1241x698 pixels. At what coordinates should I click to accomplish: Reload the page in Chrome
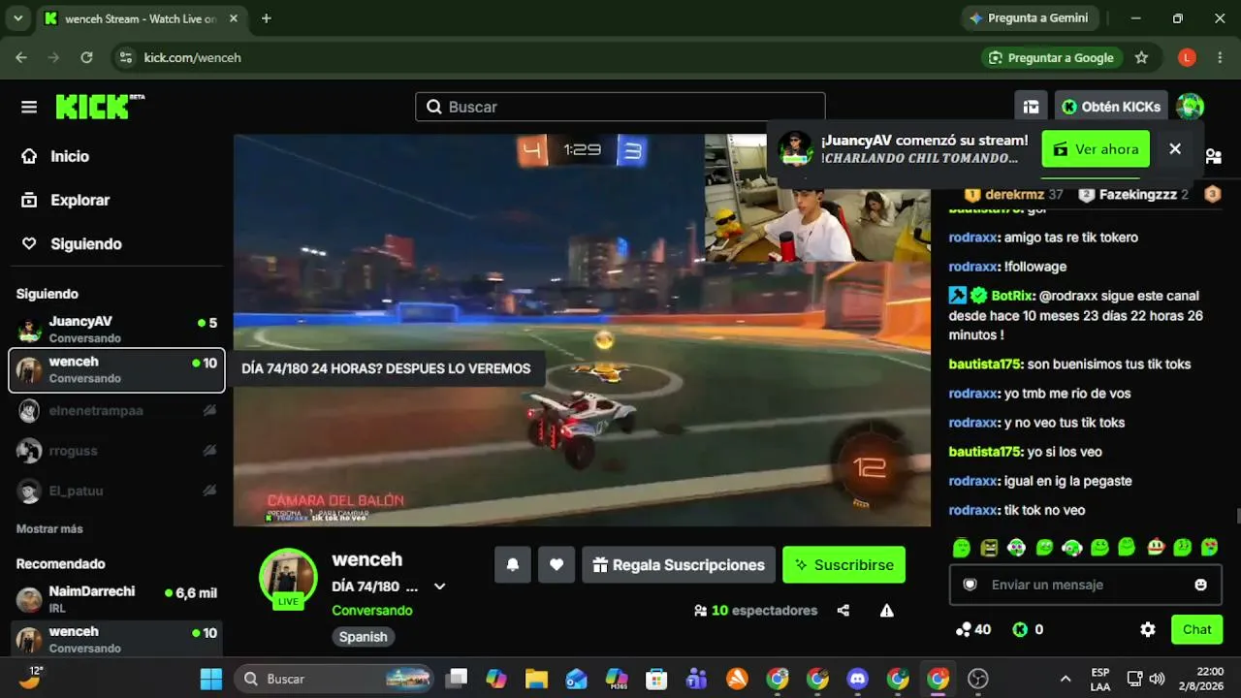pyautogui.click(x=86, y=57)
